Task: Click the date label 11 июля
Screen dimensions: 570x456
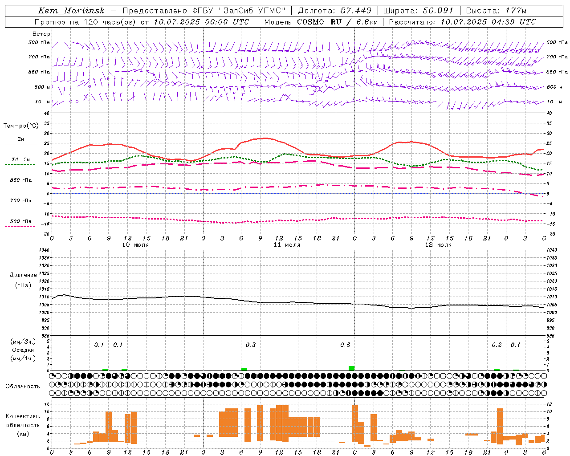Action: pos(287,244)
